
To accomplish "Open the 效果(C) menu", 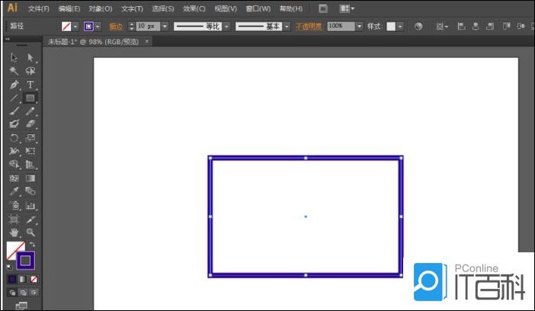I will [x=194, y=8].
